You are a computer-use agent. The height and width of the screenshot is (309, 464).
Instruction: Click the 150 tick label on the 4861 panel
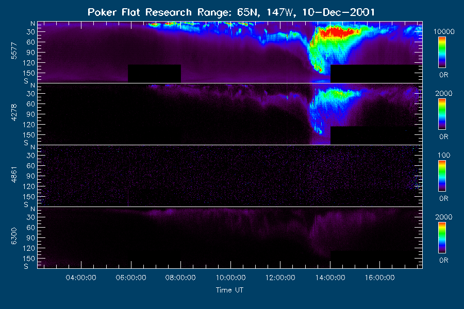pos(29,197)
